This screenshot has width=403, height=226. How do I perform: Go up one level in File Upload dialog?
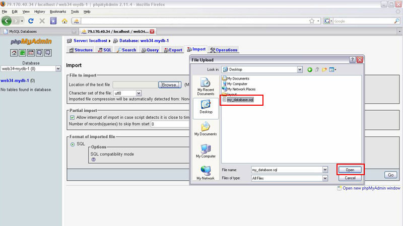pos(317,69)
